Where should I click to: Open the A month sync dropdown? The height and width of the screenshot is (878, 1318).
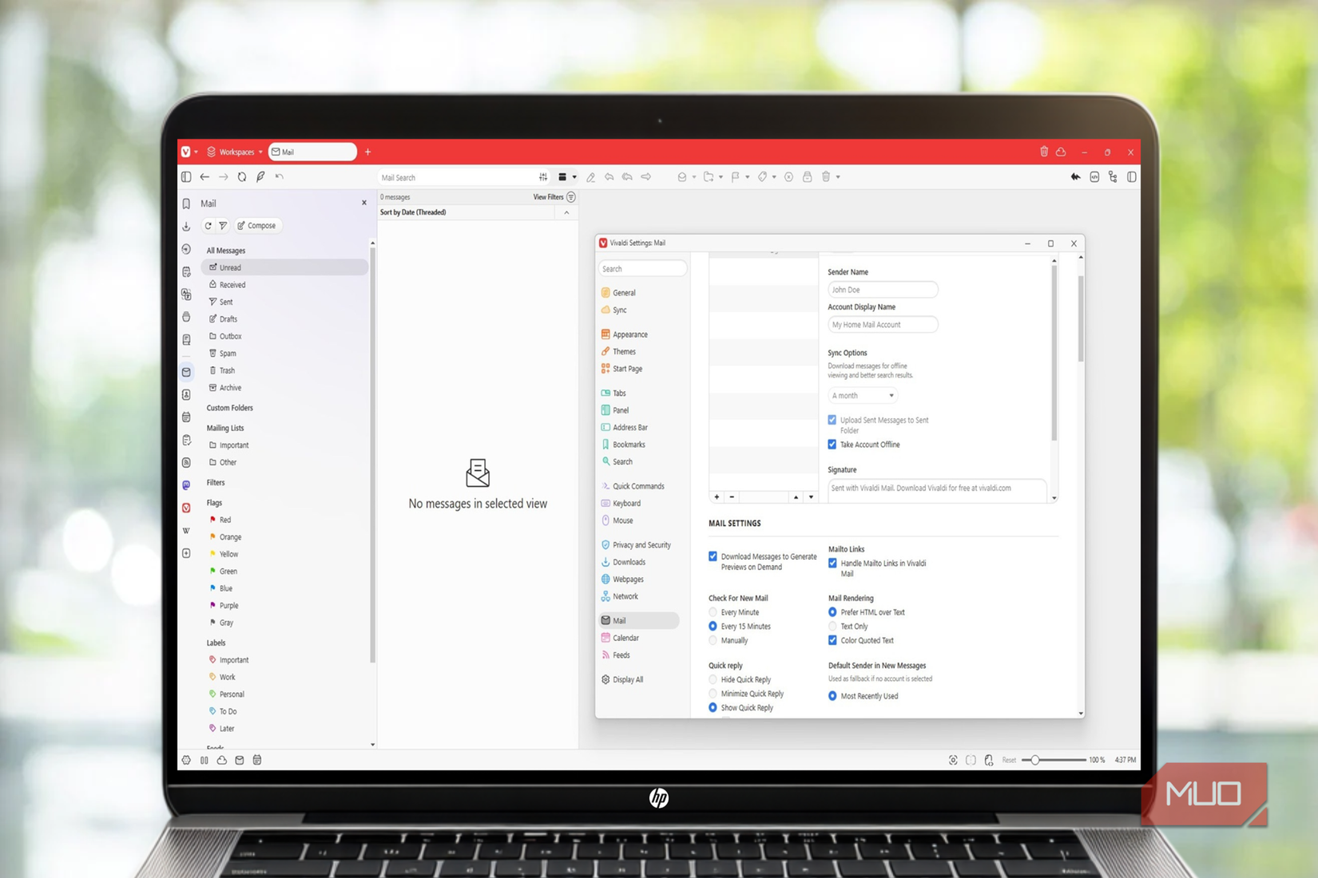pos(863,396)
